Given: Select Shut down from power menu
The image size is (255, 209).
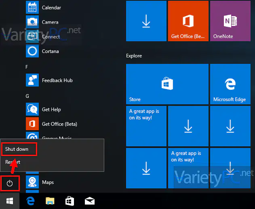Looking at the screenshot, I should tap(19, 149).
